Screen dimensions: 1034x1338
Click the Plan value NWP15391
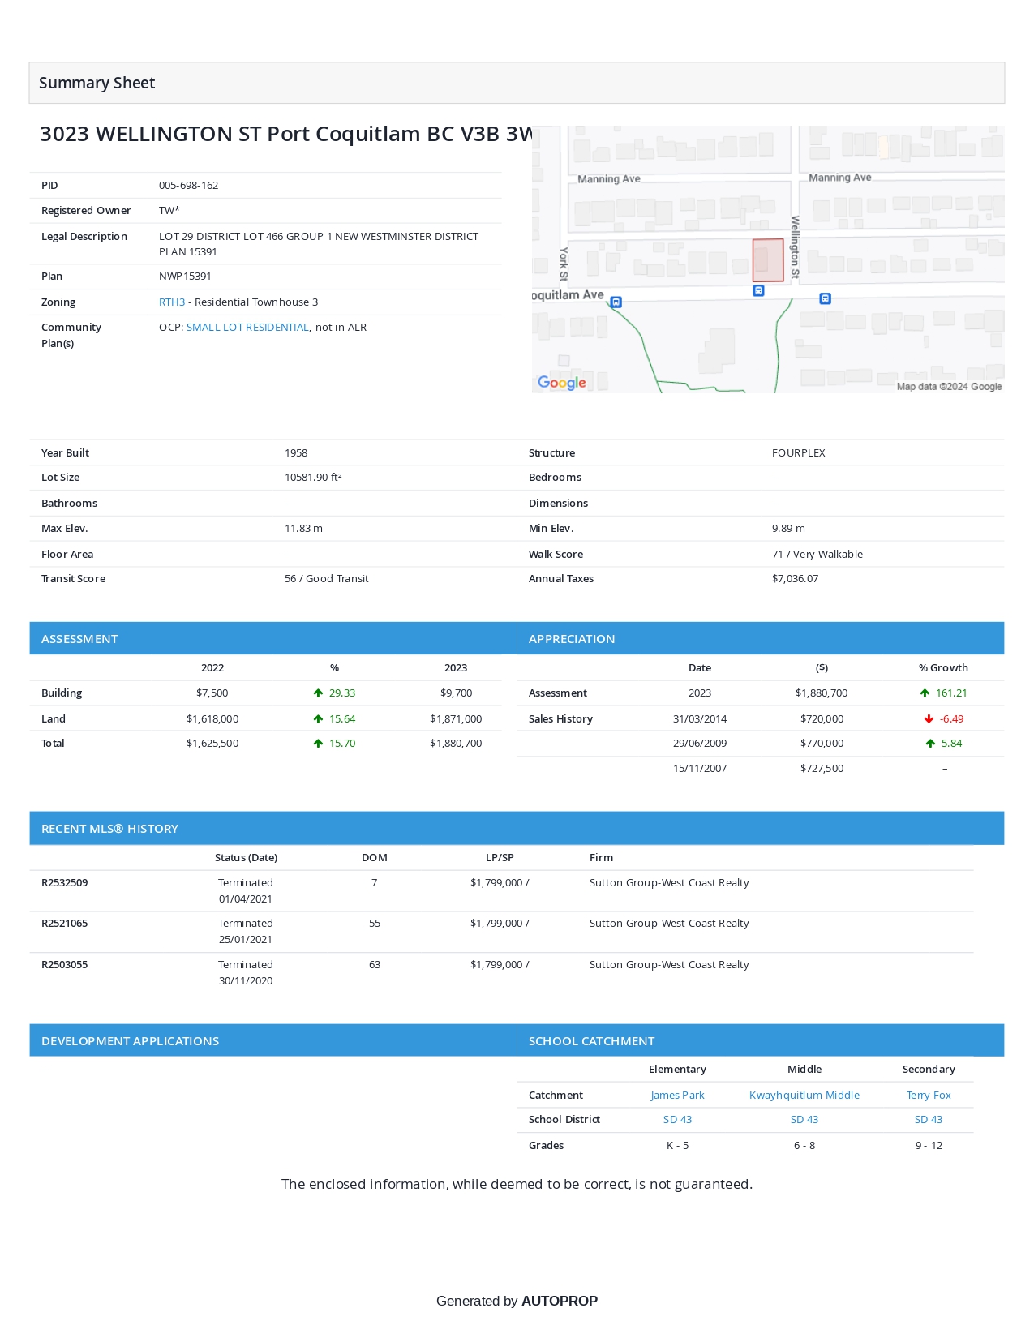pyautogui.click(x=185, y=277)
